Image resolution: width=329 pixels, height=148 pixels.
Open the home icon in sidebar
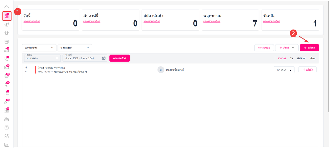6,8
